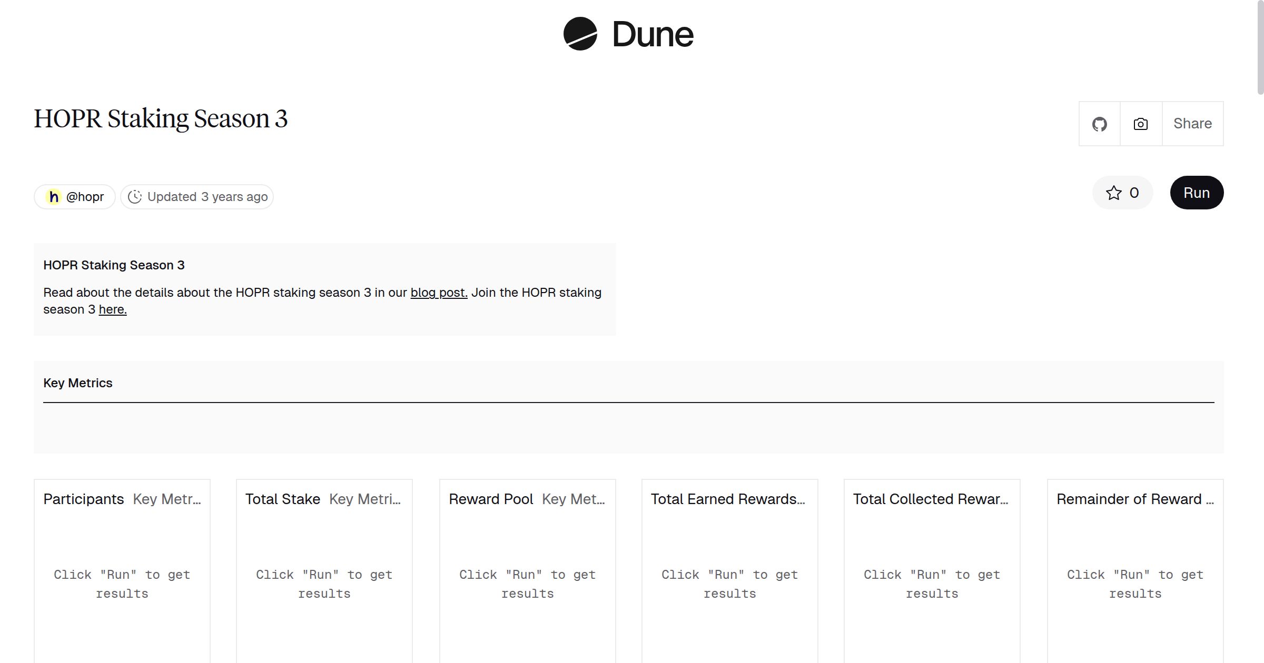Open the Reward Pool query title
The image size is (1264, 663).
point(491,499)
